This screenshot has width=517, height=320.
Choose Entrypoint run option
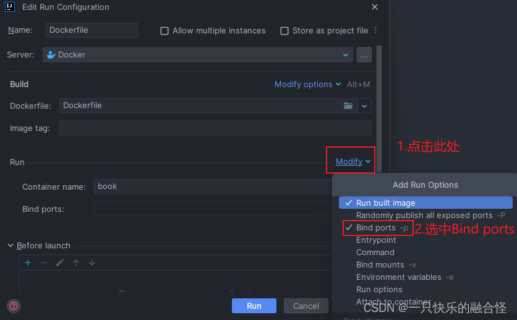tap(425, 240)
